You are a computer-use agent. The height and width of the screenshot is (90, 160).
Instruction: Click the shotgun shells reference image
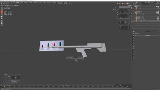(51, 45)
